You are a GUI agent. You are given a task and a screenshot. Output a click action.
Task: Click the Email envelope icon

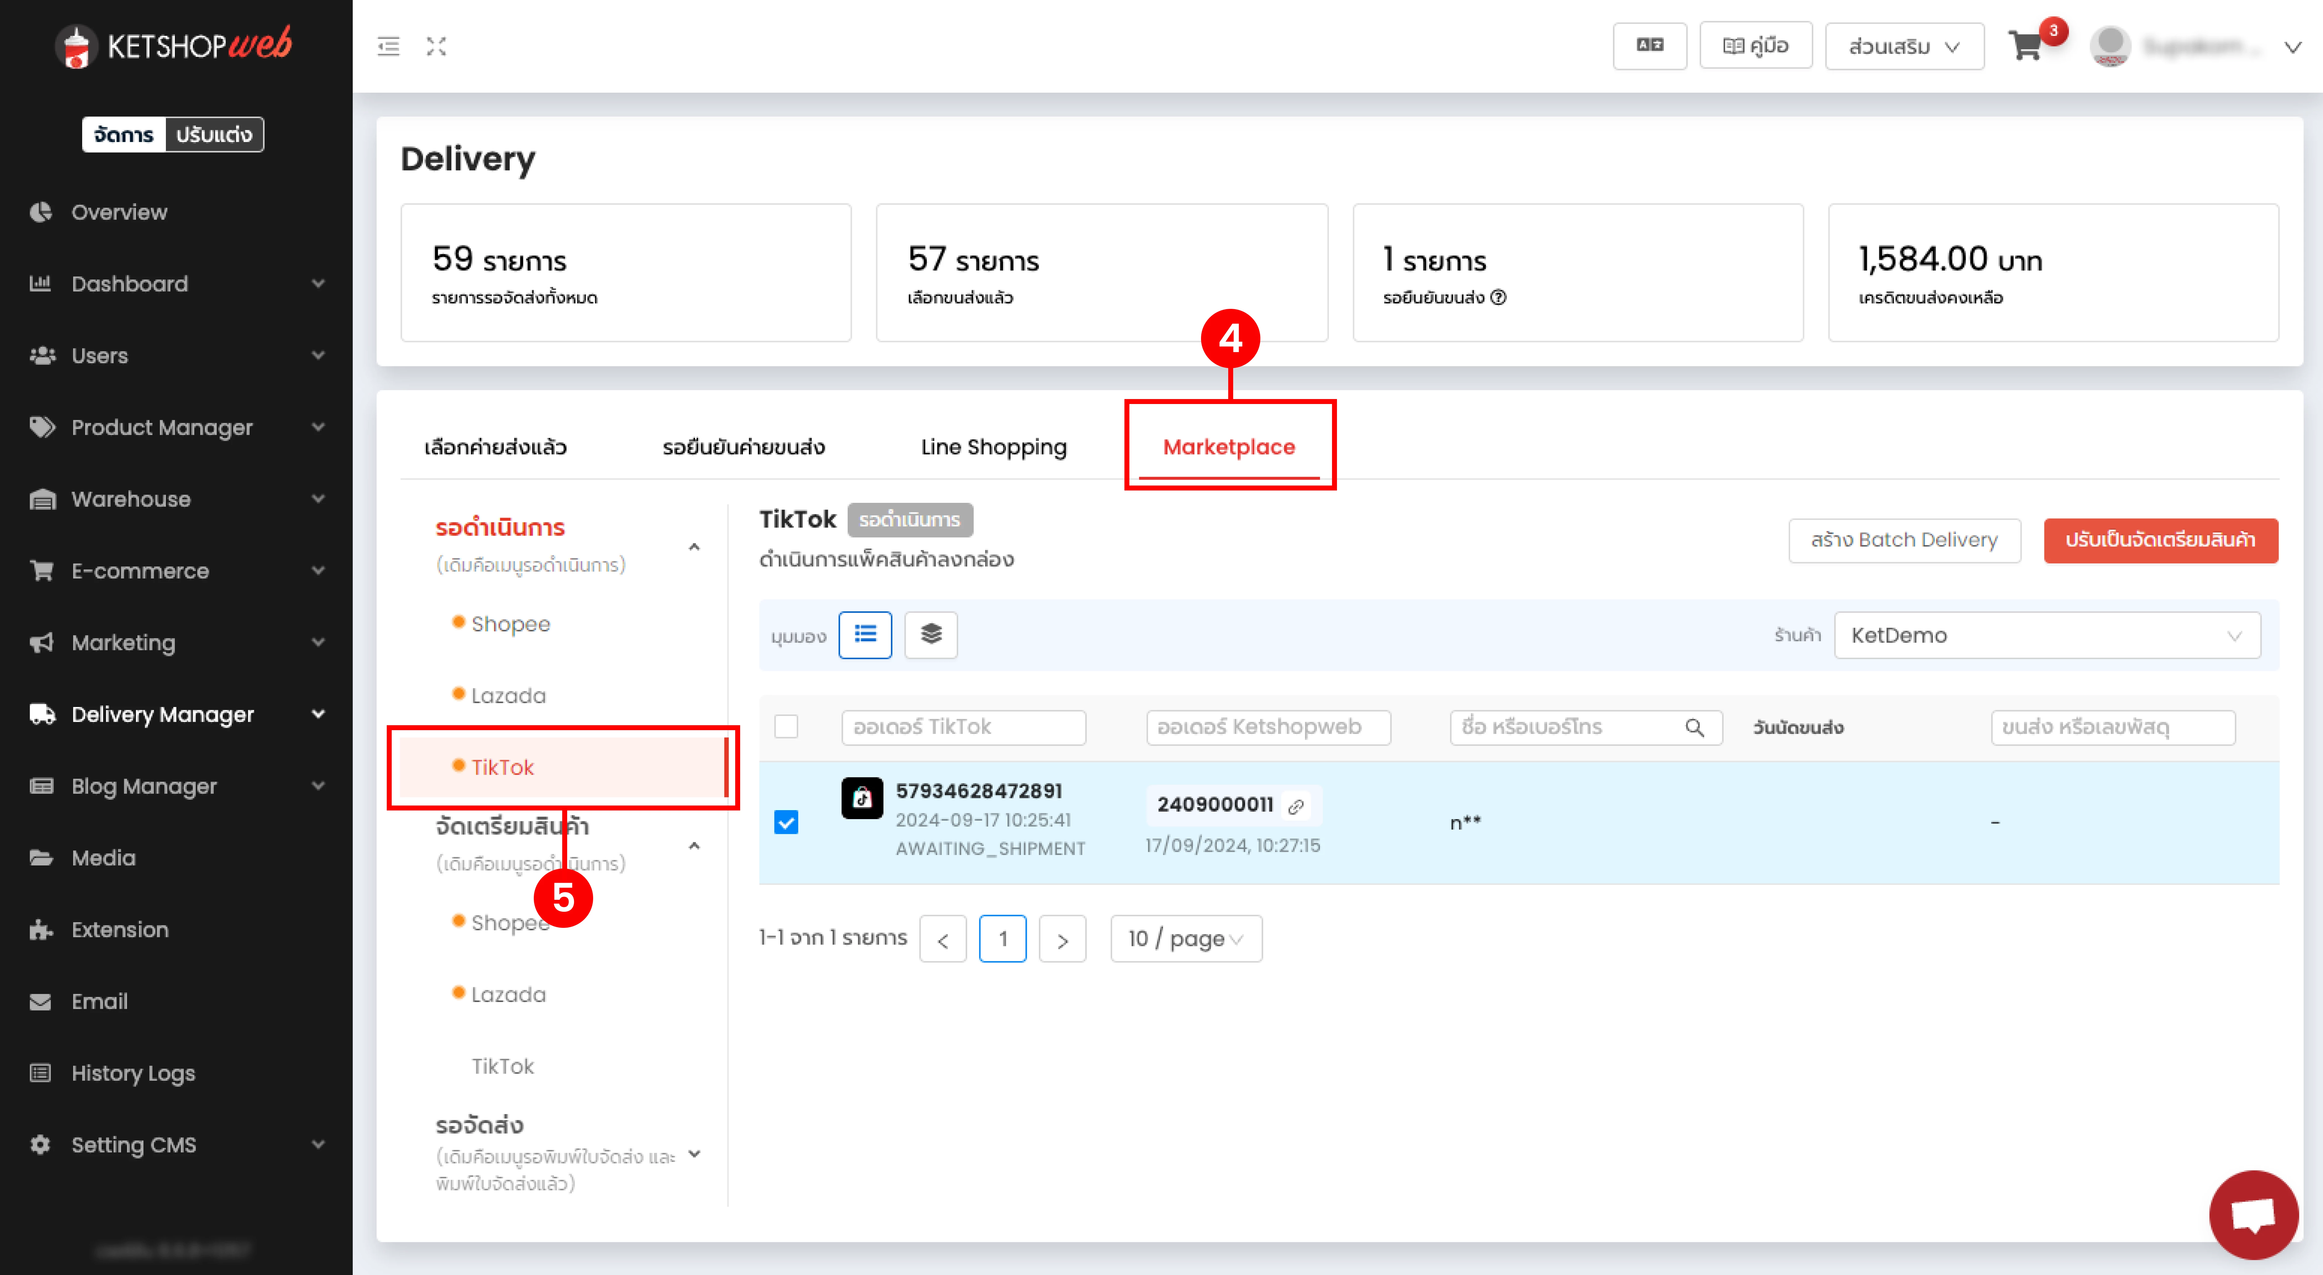tap(40, 1001)
